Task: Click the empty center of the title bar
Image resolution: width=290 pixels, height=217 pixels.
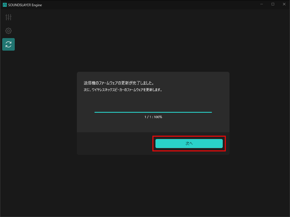Action: click(141, 4)
